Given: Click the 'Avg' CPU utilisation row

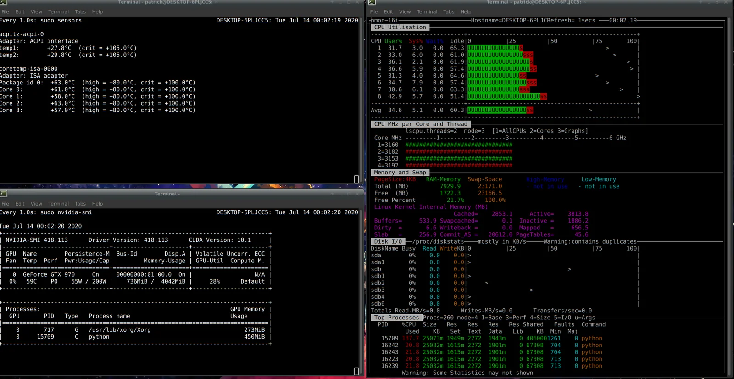Looking at the screenshot, I should click(505, 110).
